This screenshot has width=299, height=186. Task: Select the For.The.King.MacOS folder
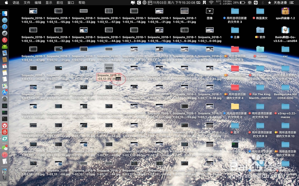coord(260,87)
